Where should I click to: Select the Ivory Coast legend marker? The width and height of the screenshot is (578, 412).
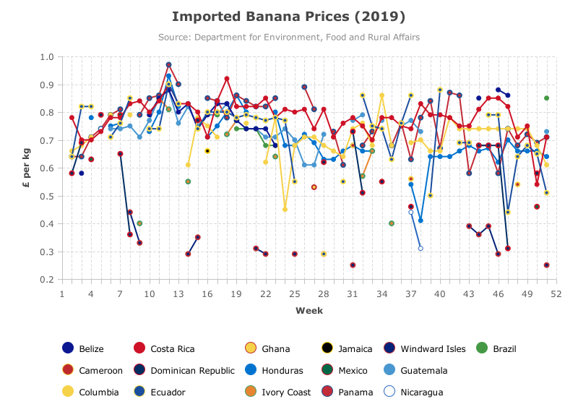tap(251, 391)
